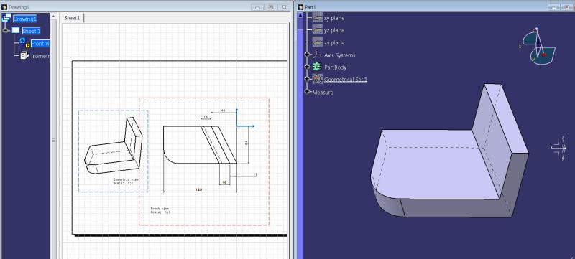Select the 16 dimension above the part
Viewport: 575px width, 259px height.
[205, 116]
